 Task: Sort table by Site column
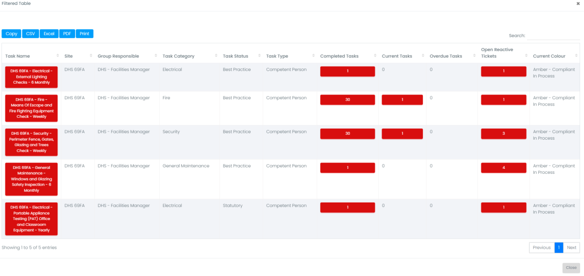click(69, 56)
